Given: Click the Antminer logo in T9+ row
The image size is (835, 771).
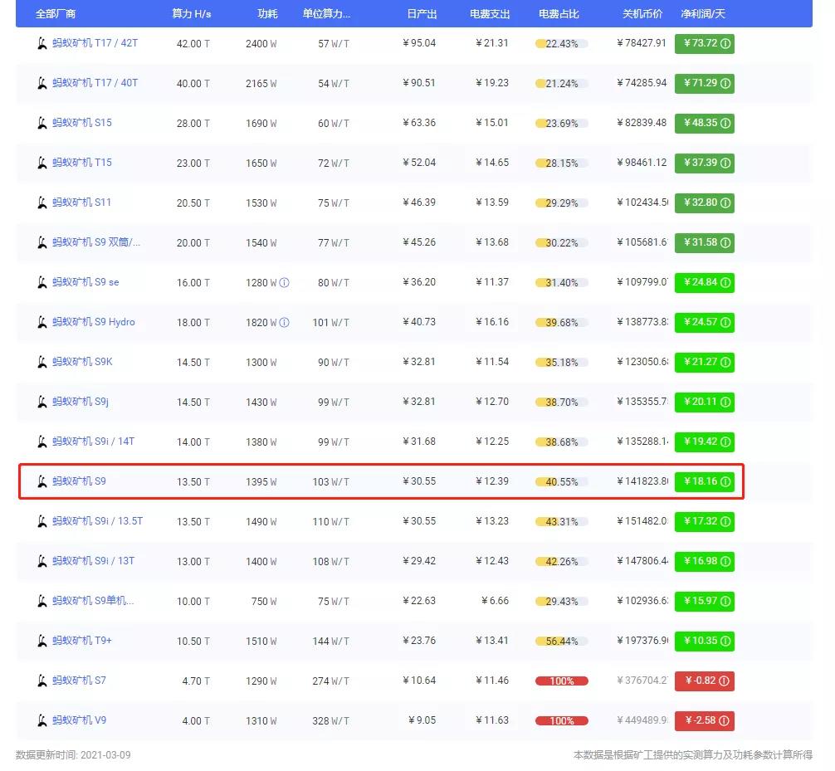Looking at the screenshot, I should pyautogui.click(x=42, y=641).
